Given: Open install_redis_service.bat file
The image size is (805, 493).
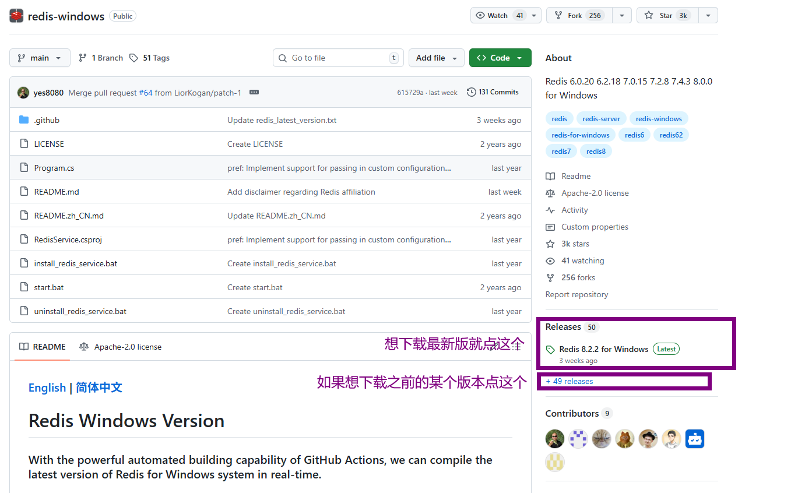Looking at the screenshot, I should pyautogui.click(x=76, y=263).
